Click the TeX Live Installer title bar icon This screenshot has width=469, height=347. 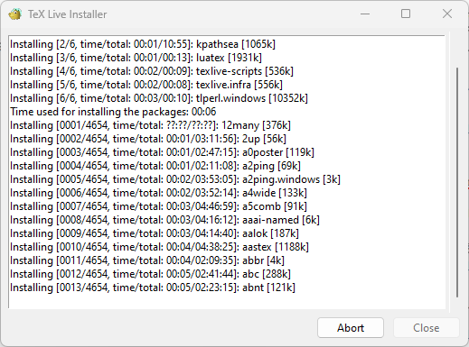[x=15, y=14]
